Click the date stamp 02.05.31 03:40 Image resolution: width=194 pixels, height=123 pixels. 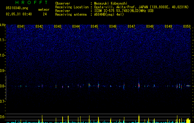pos(19,14)
